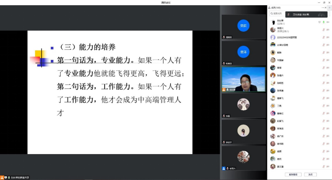Click the blue 曼泽 avatar circle
Screen dimensions: 332x180
coord(243,52)
